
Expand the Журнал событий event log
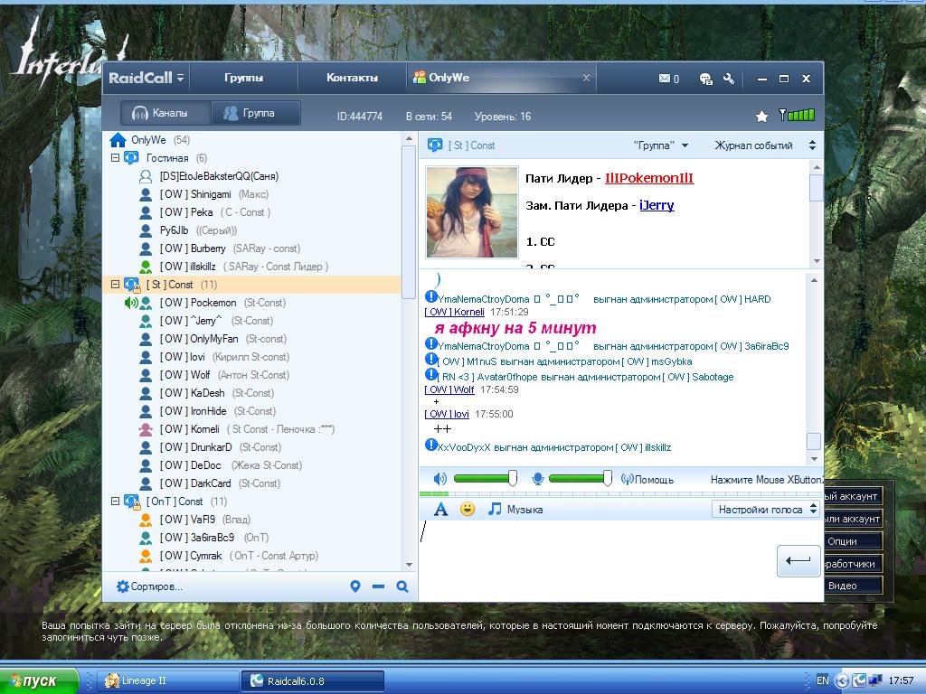765,145
